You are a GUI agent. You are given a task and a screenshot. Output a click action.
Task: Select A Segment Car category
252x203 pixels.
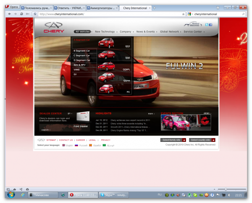[x=81, y=40]
